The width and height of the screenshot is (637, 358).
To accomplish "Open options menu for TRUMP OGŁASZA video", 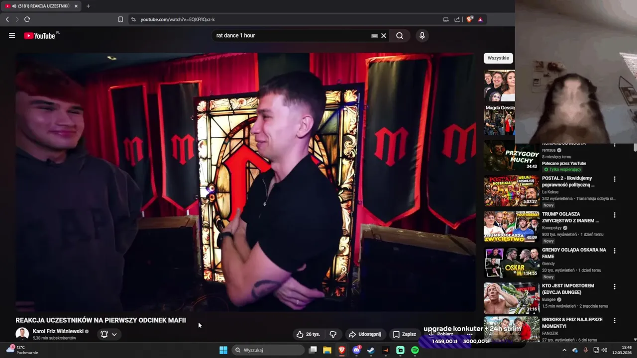I will click(615, 215).
